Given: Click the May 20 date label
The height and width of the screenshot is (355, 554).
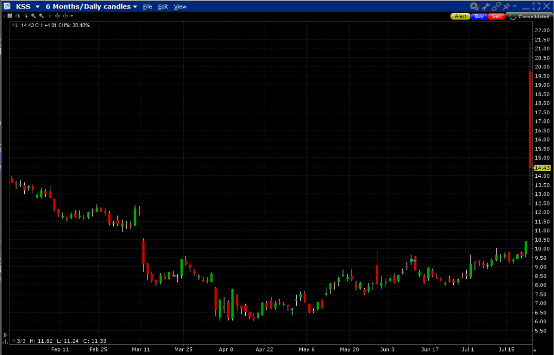Looking at the screenshot, I should tap(349, 349).
